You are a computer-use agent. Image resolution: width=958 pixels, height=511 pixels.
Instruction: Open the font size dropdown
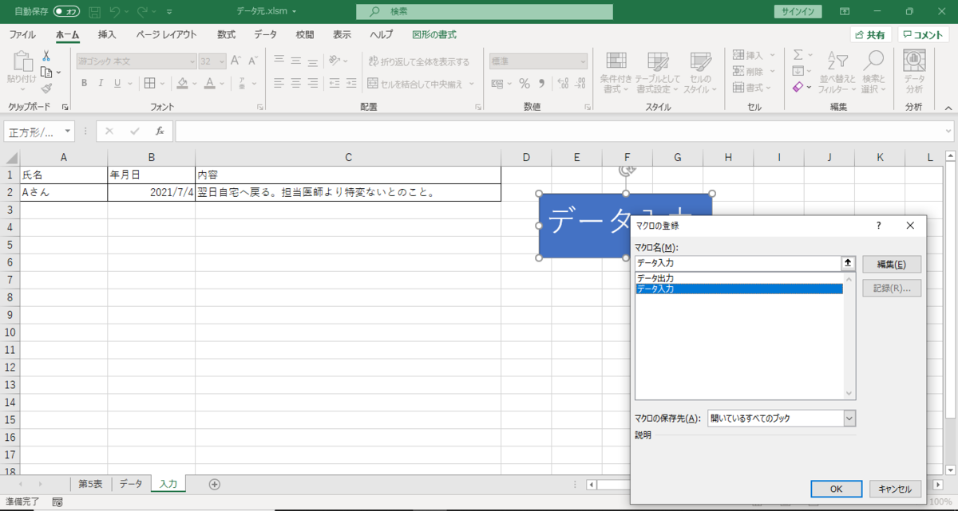point(221,61)
